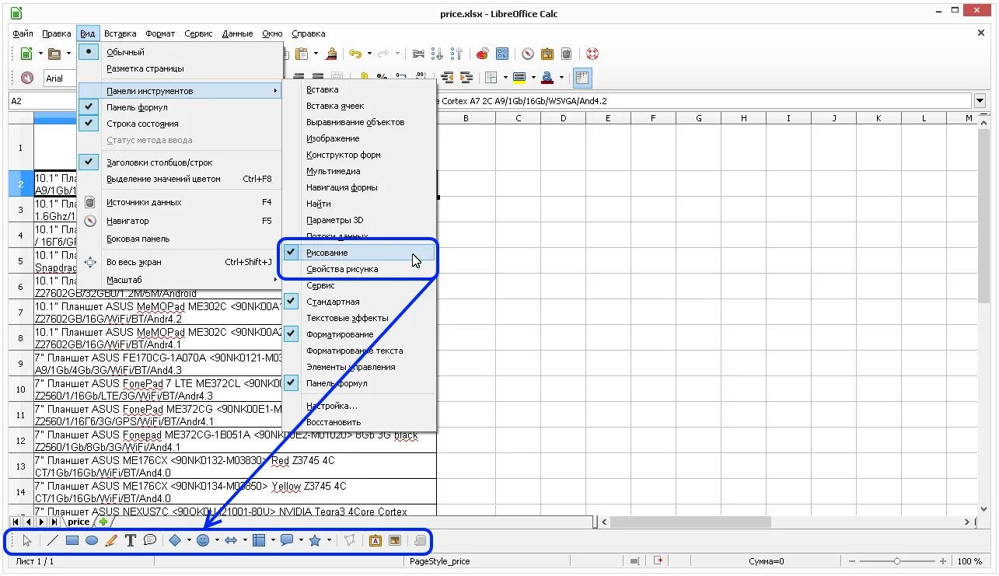The width and height of the screenshot is (999, 576).
Task: Select the Callout speech bubble tool
Action: point(150,540)
